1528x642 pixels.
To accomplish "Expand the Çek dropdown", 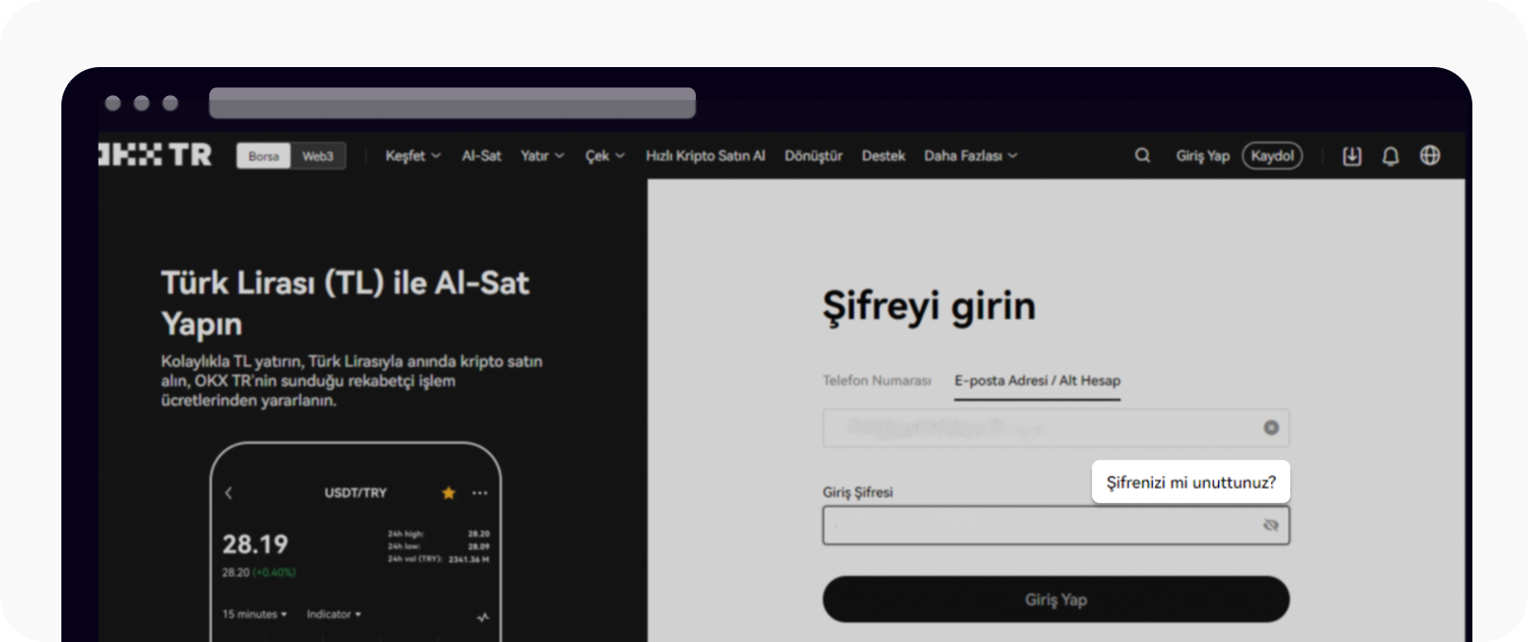I will (605, 155).
